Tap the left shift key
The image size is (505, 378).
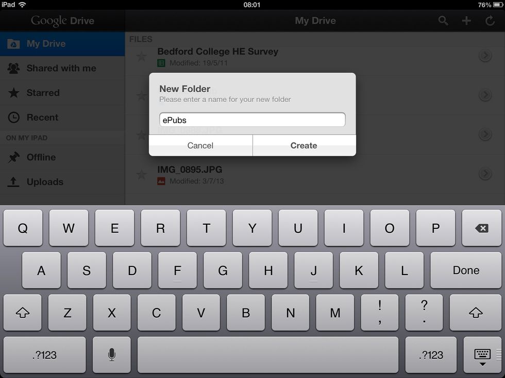[23, 313]
